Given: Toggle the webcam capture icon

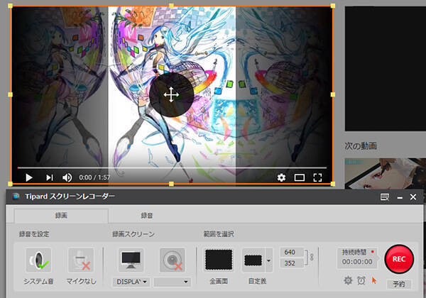Looking at the screenshot, I should coord(173,260).
